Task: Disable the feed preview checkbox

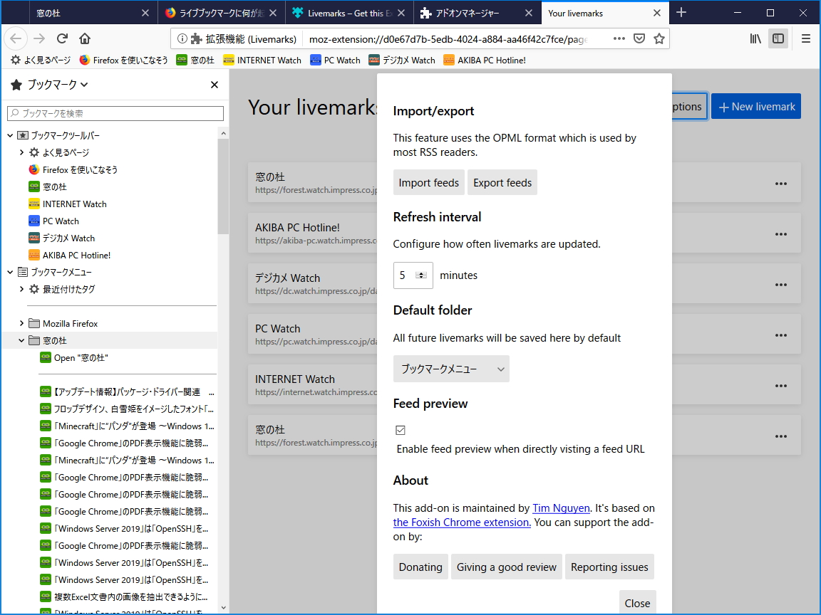Action: 401,430
